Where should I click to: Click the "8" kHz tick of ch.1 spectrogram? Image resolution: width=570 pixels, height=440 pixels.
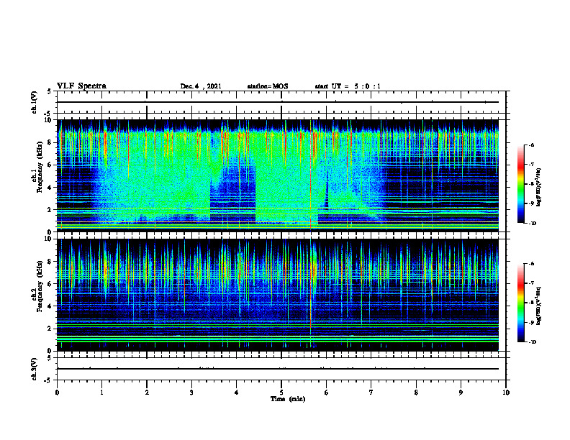pos(50,142)
